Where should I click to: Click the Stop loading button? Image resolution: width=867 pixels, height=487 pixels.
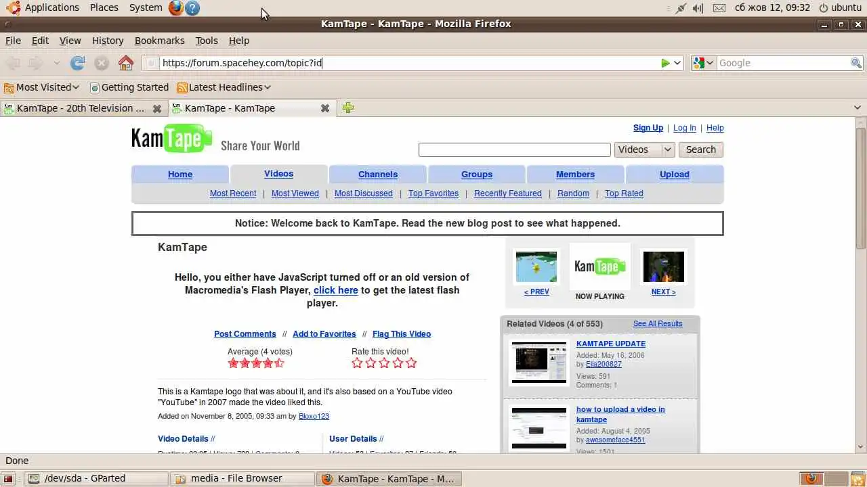[102, 63]
